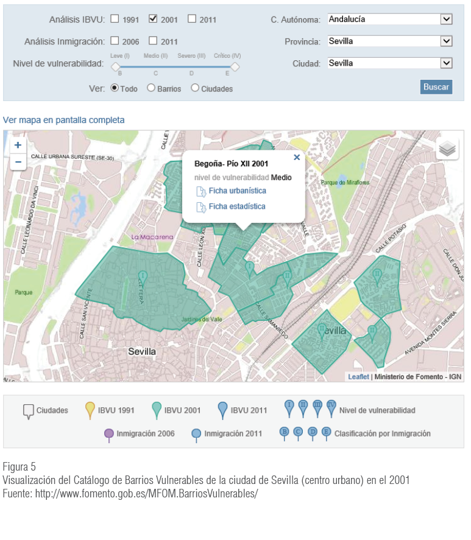Open the Ficha urbanística link
The image size is (471, 540).
pyautogui.click(x=237, y=191)
